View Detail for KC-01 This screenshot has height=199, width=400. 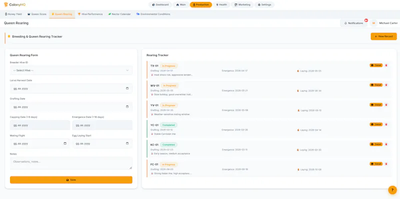coord(376,144)
